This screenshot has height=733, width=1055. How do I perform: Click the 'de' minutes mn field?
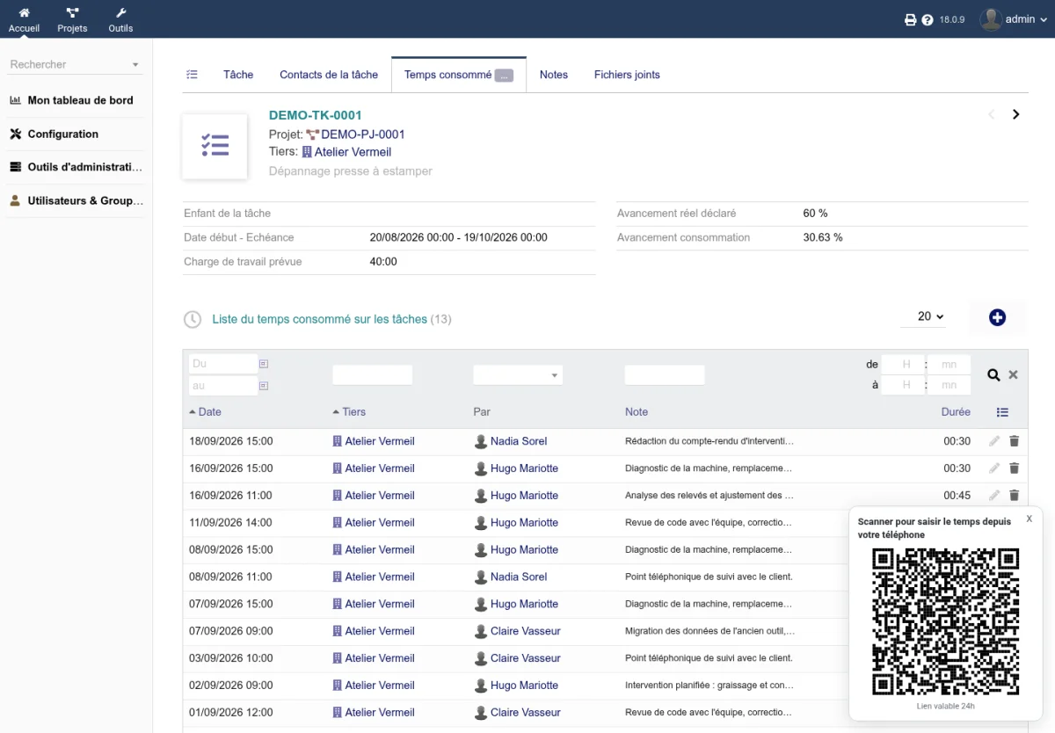(x=949, y=364)
